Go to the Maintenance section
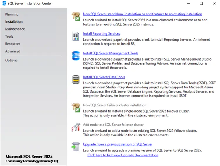220x166 pixels. [x=15, y=29]
